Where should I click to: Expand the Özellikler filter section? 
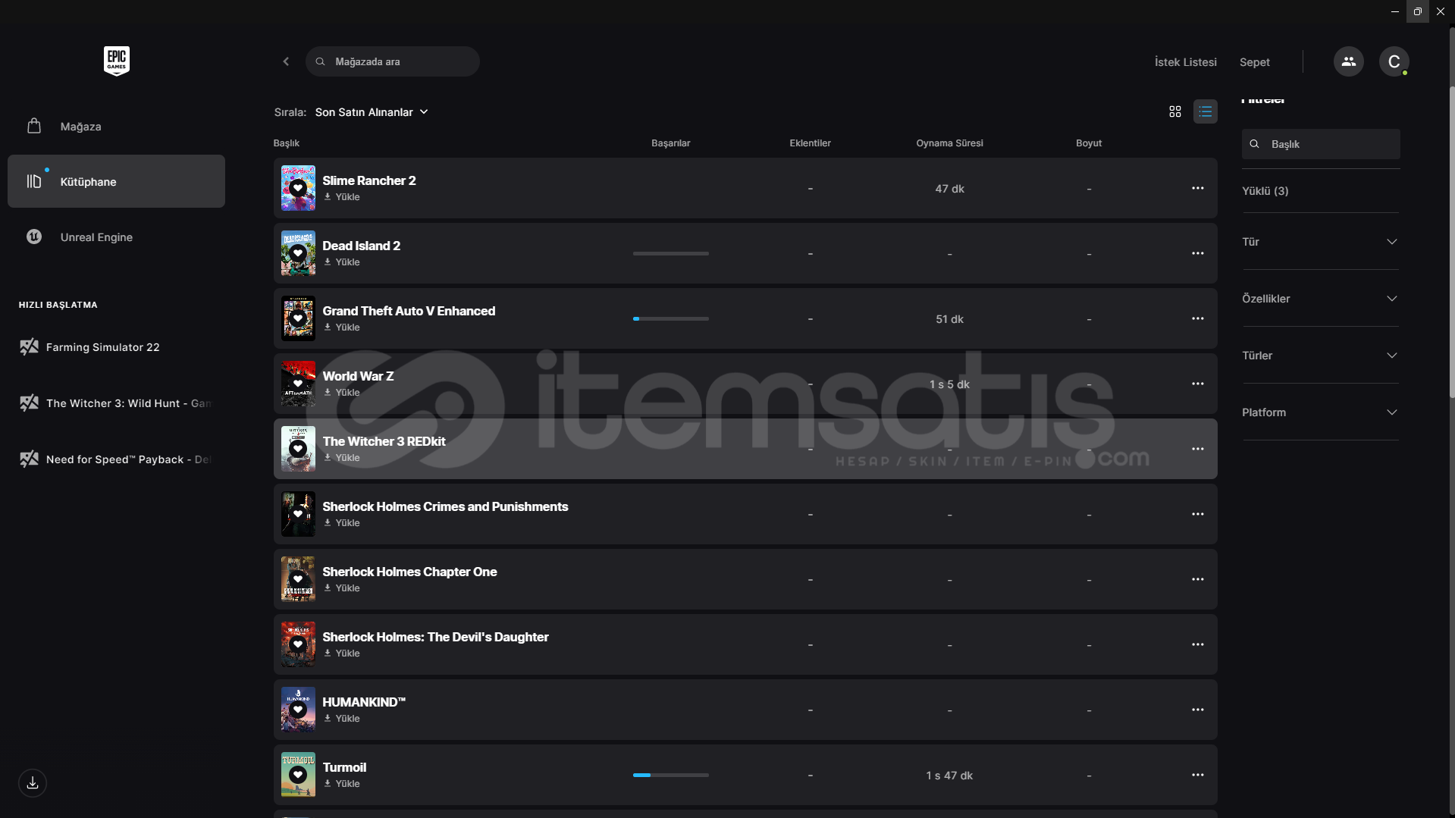pos(1320,299)
